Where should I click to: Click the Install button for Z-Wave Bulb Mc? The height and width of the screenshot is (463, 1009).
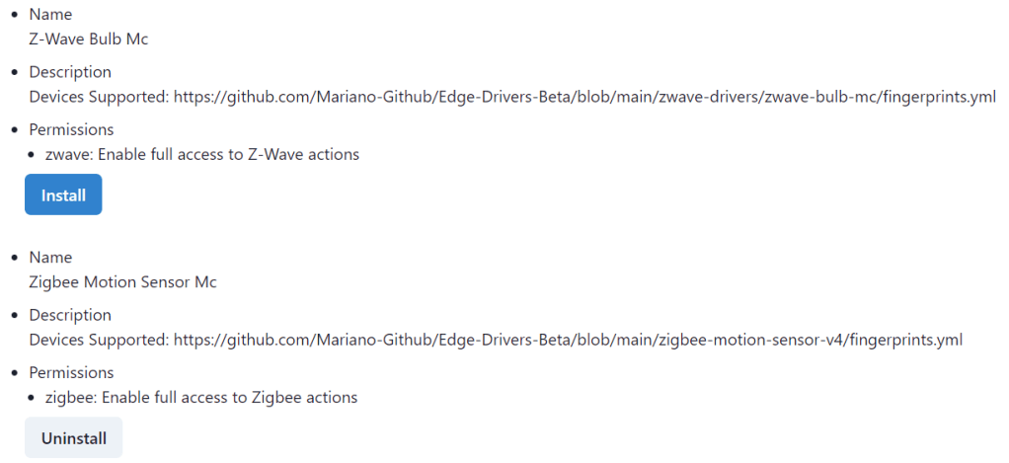[x=63, y=195]
